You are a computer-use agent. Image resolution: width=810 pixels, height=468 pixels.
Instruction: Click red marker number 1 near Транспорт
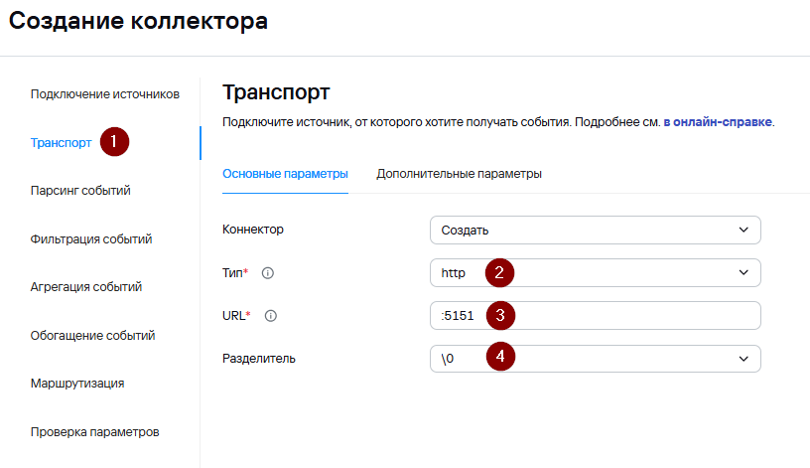point(113,142)
